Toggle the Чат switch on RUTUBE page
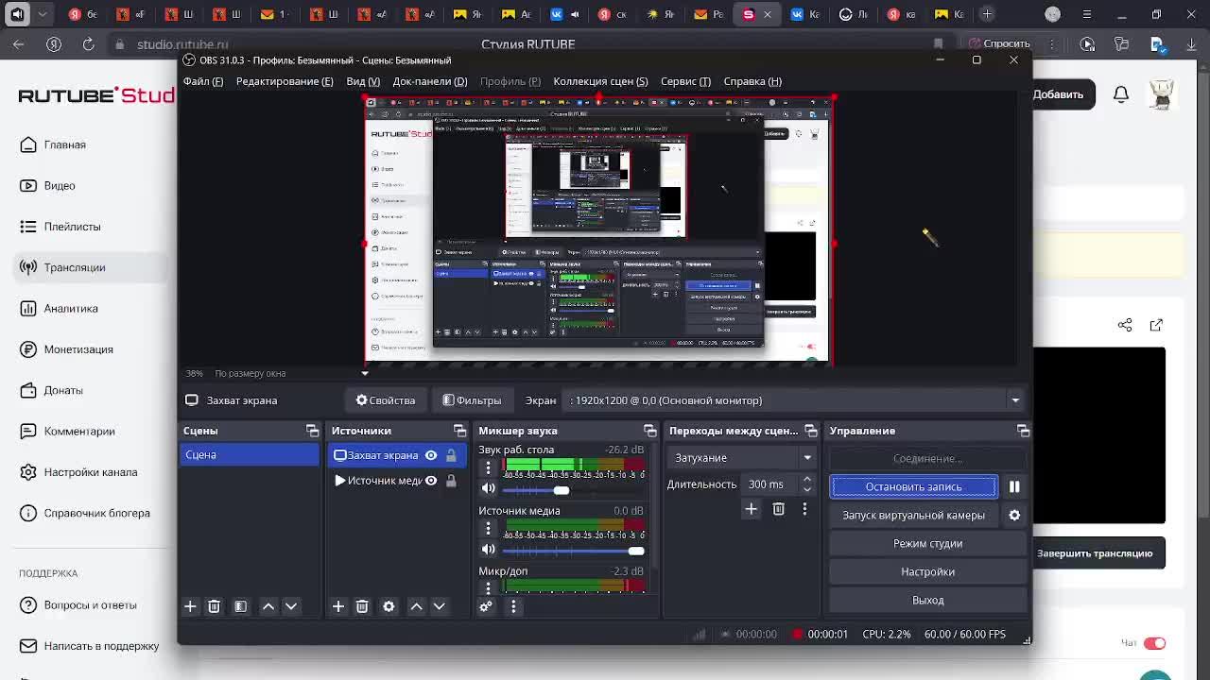Image resolution: width=1210 pixels, height=680 pixels. 1154,643
